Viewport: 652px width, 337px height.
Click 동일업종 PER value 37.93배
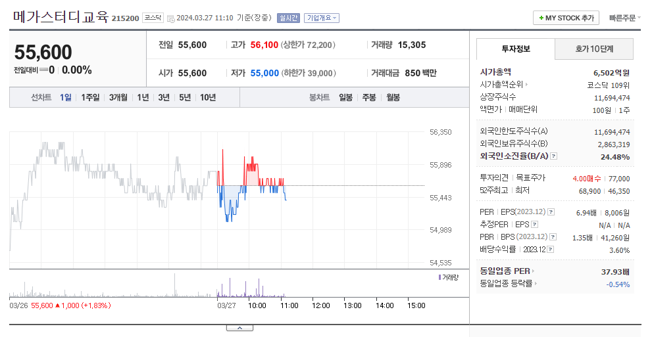point(615,272)
